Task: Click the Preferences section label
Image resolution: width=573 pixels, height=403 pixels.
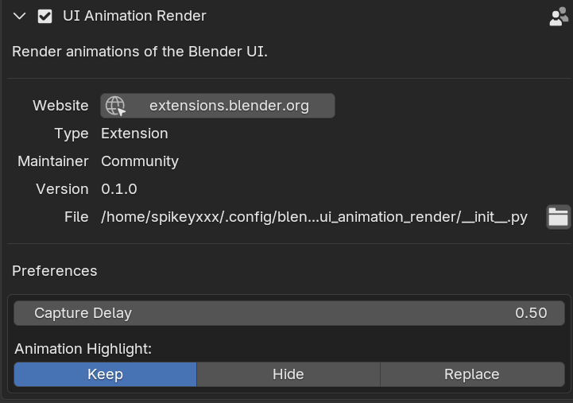Action: (55, 271)
